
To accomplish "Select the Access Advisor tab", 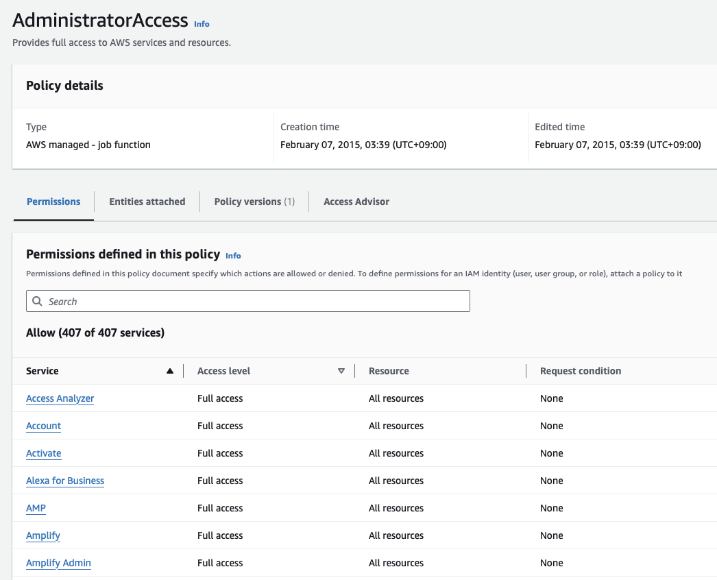I will point(356,202).
